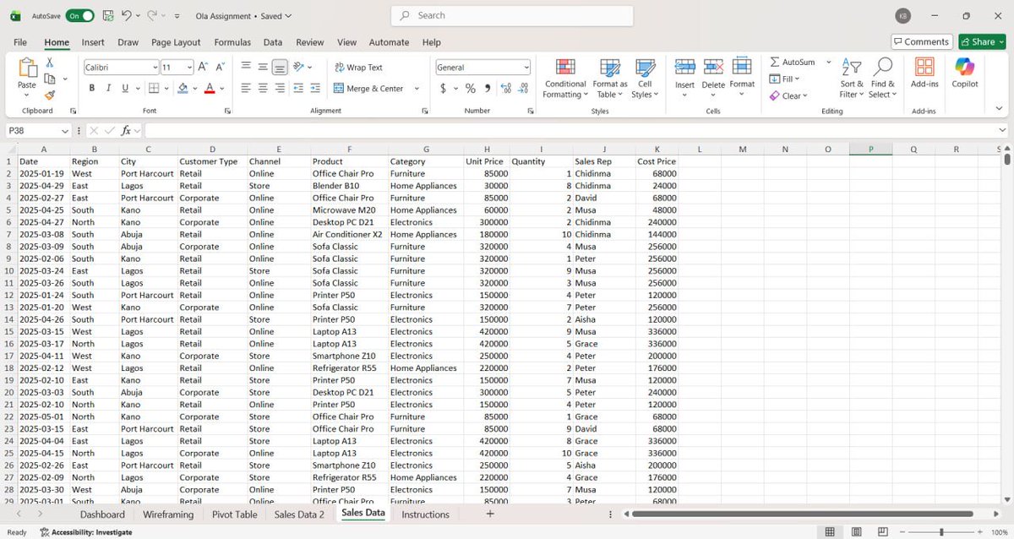Add a new sheet with plus button

click(x=490, y=514)
